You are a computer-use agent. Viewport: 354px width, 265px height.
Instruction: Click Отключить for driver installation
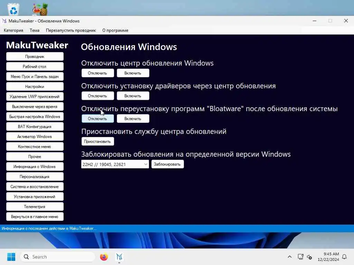coord(97,96)
